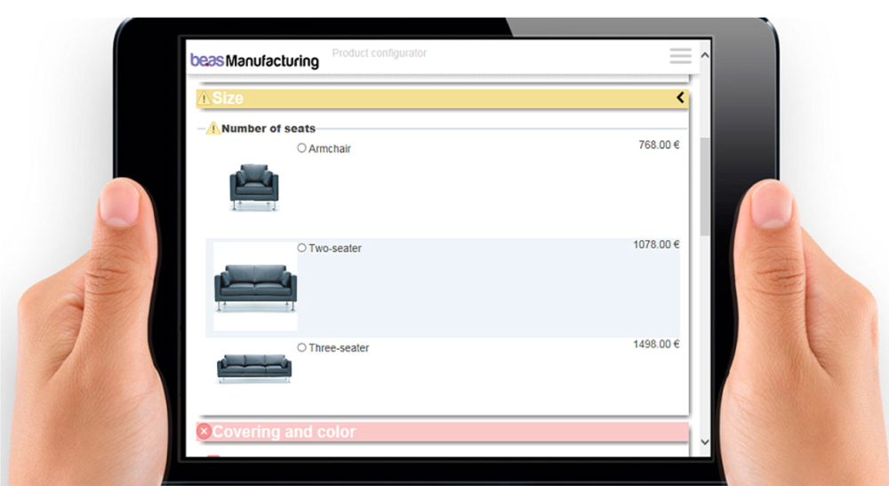Click the Armchair option label

click(x=330, y=149)
